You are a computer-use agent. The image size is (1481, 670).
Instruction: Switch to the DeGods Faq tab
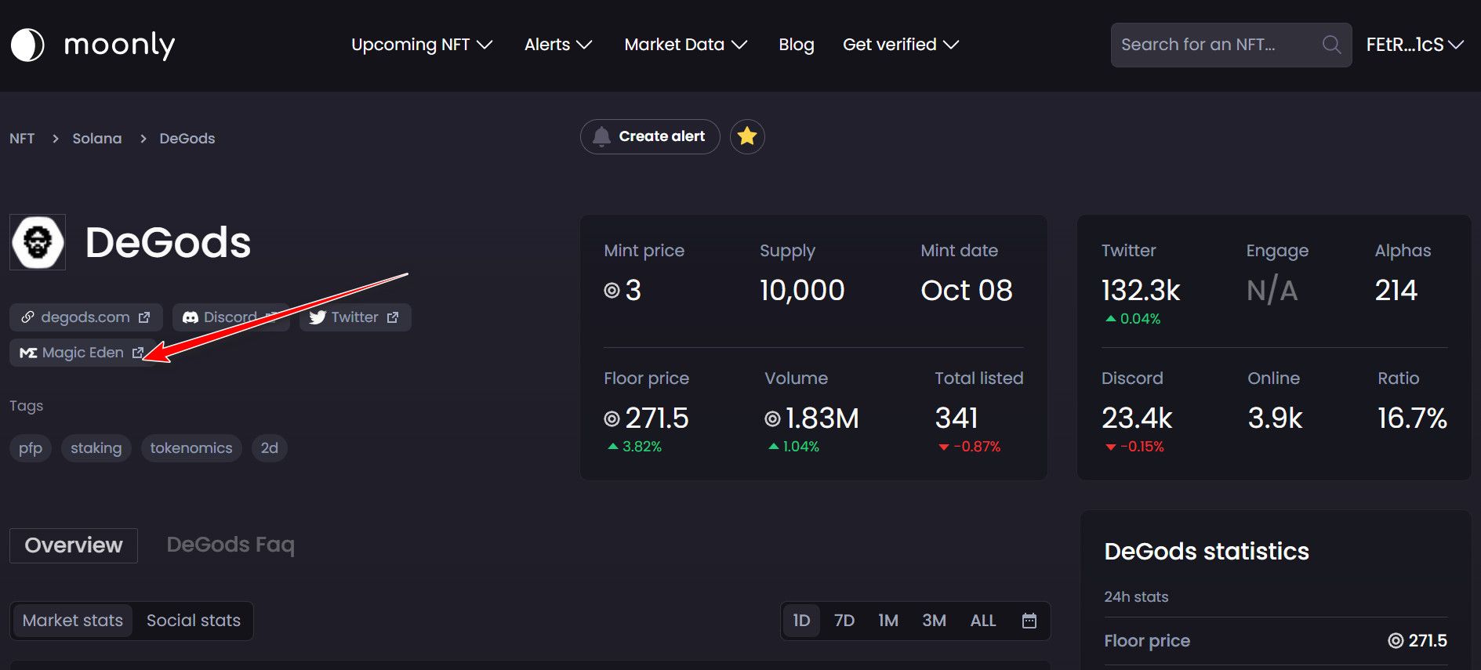(230, 545)
